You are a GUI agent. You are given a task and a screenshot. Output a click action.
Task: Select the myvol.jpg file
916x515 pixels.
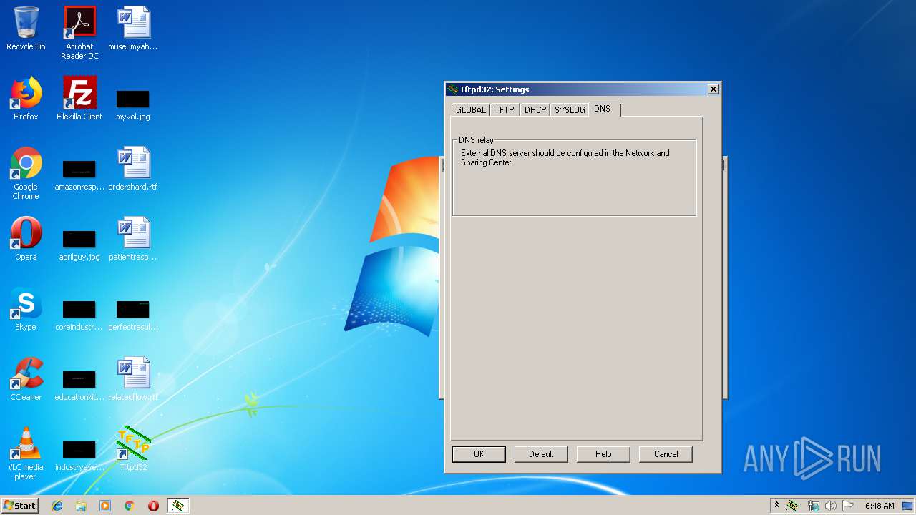click(133, 104)
